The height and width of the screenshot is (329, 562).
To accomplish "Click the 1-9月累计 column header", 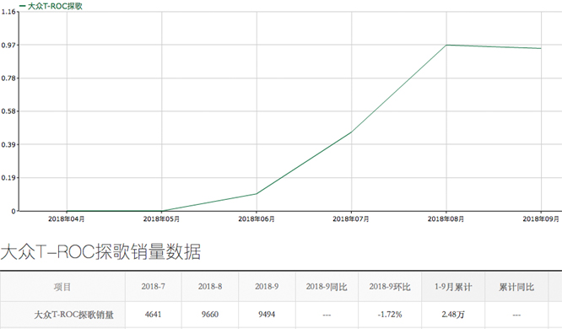I will click(x=453, y=287).
